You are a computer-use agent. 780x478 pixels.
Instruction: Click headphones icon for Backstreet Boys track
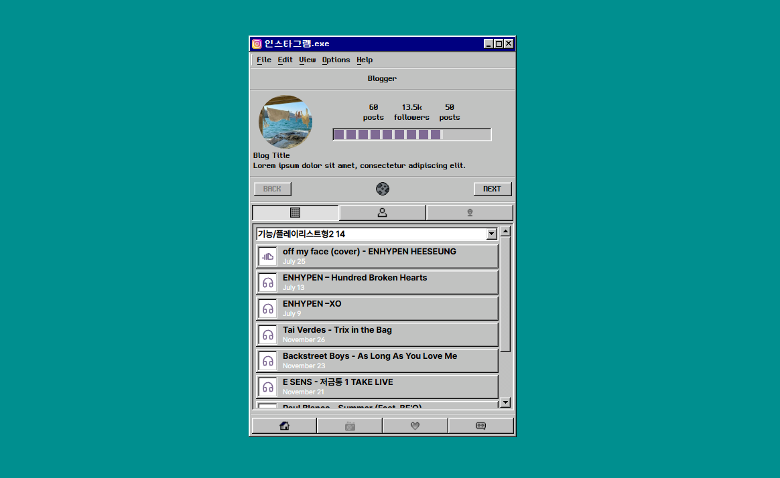point(267,361)
